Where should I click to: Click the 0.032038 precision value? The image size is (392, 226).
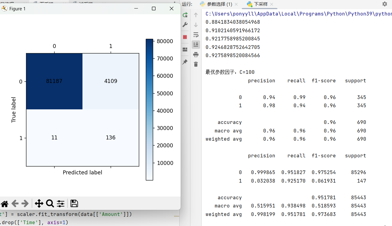[263, 181]
